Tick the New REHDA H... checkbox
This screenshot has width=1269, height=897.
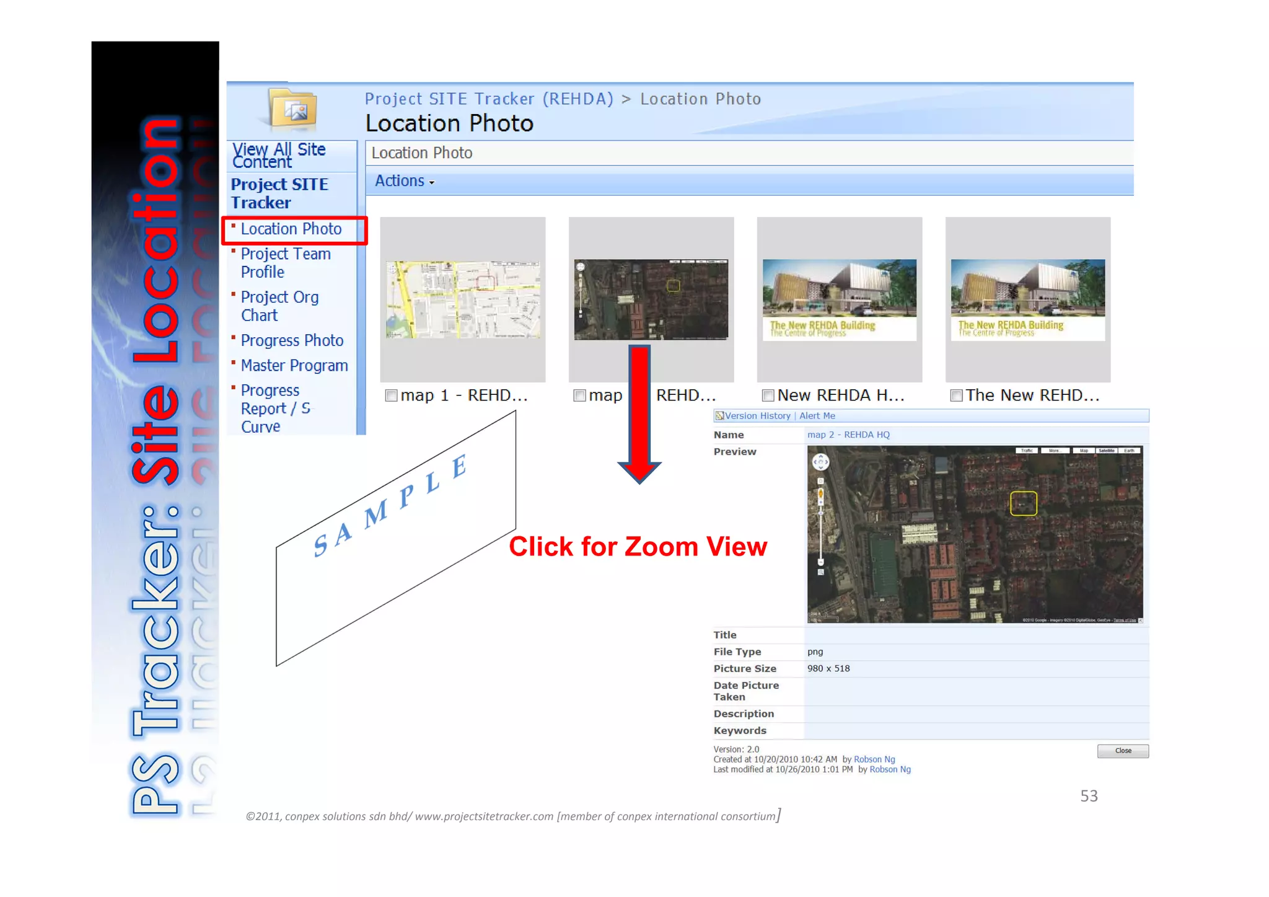(x=768, y=395)
